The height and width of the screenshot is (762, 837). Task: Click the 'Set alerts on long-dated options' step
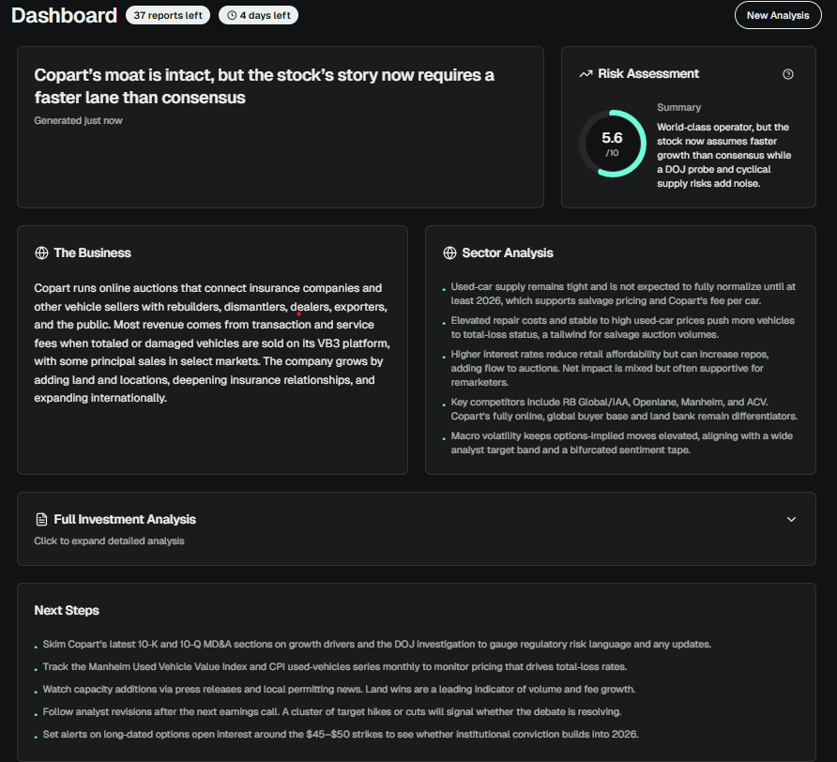click(x=341, y=734)
